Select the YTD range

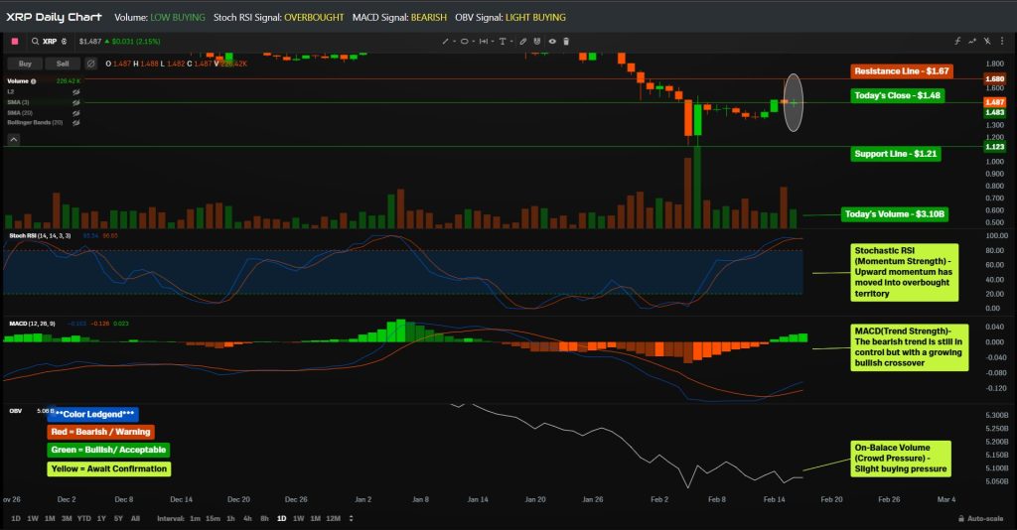click(83, 518)
